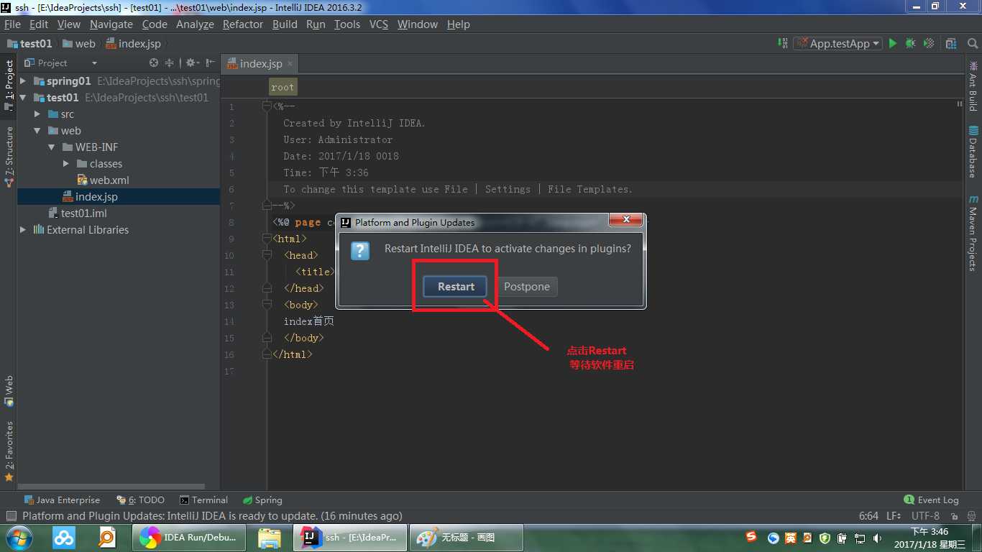Click the Hector inspector icon in status bar

971,516
